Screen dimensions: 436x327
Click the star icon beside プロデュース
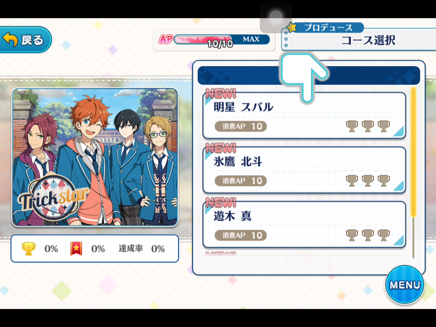(x=291, y=27)
